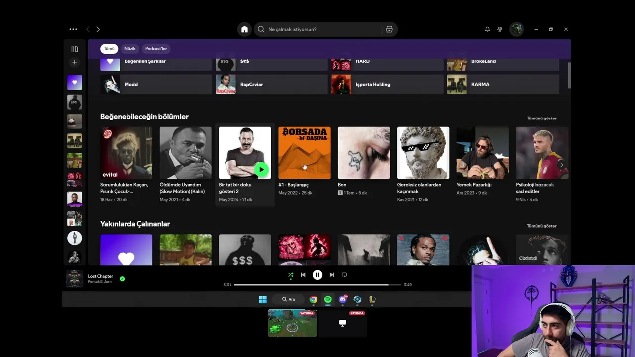
Task: Toggle repeat mode
Action: [x=344, y=275]
